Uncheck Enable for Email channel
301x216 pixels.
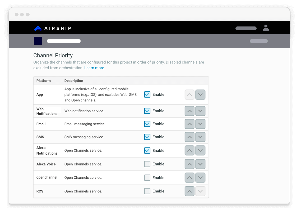click(147, 124)
